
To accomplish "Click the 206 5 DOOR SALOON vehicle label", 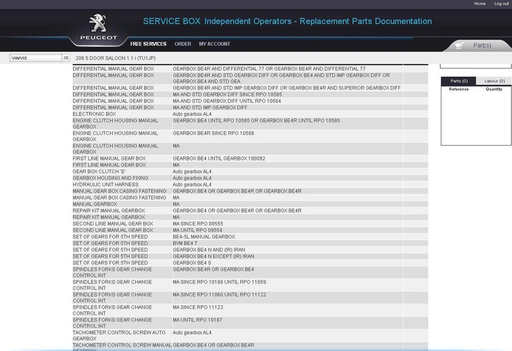I will [116, 58].
